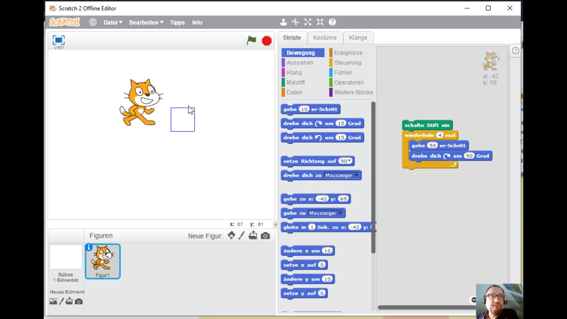This screenshot has height=319, width=567.
Task: Upload a backdrop using the folder upload icon
Action: (69, 301)
